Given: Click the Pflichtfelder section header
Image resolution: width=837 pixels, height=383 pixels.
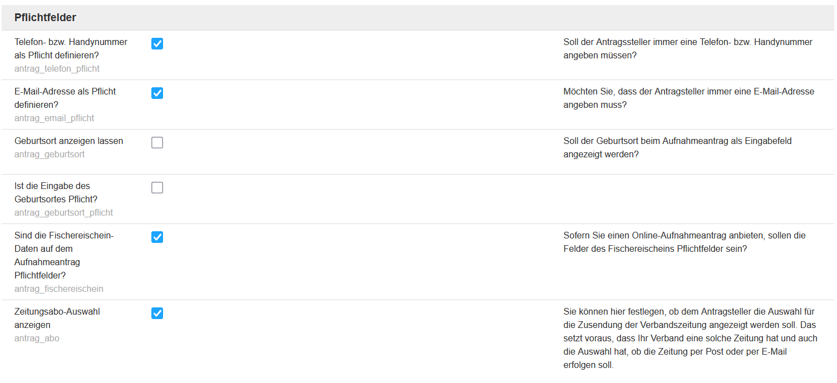Looking at the screenshot, I should click(45, 18).
